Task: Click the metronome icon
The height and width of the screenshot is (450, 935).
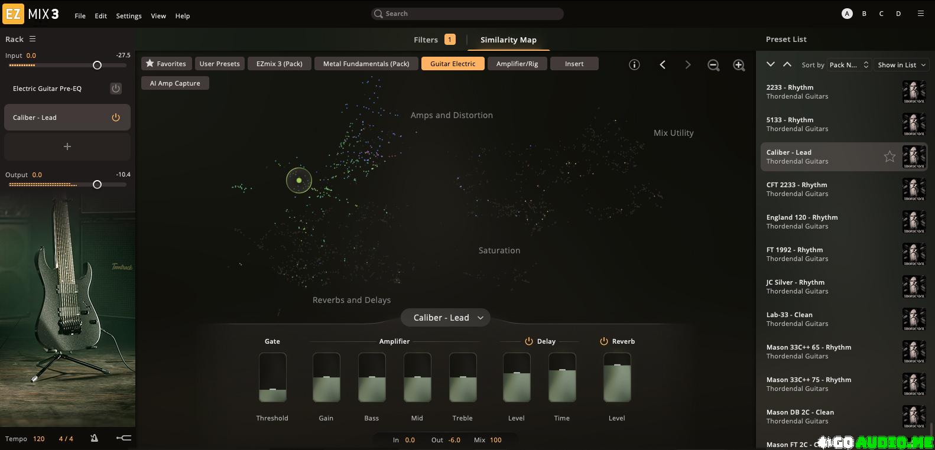Action: 94,438
